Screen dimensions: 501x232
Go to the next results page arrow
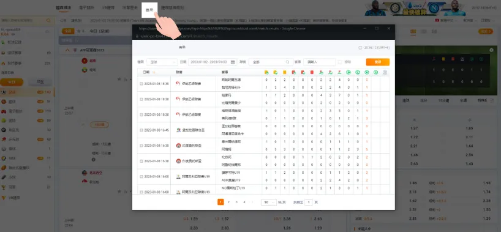[252, 202]
